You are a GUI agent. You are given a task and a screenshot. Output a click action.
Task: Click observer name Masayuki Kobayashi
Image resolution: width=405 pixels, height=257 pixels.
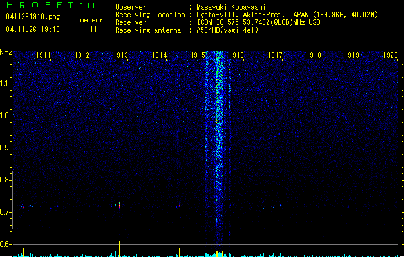tap(231, 7)
